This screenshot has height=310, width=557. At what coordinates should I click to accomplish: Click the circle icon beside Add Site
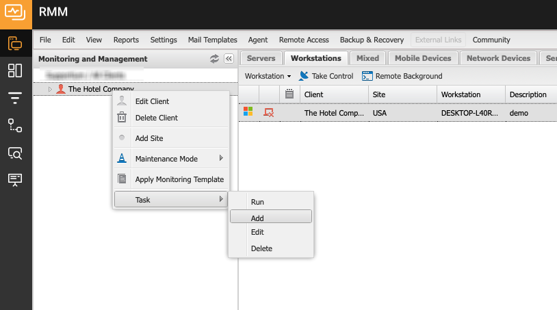point(122,138)
